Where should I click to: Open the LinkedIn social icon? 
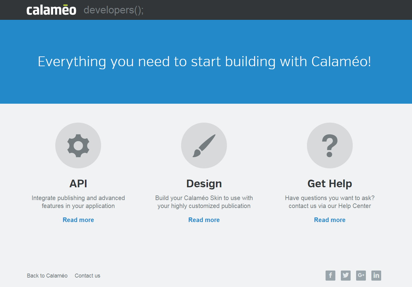(x=376, y=275)
